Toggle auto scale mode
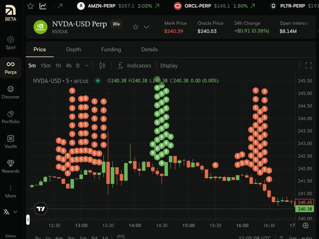The width and height of the screenshot is (319, 239). (306, 238)
